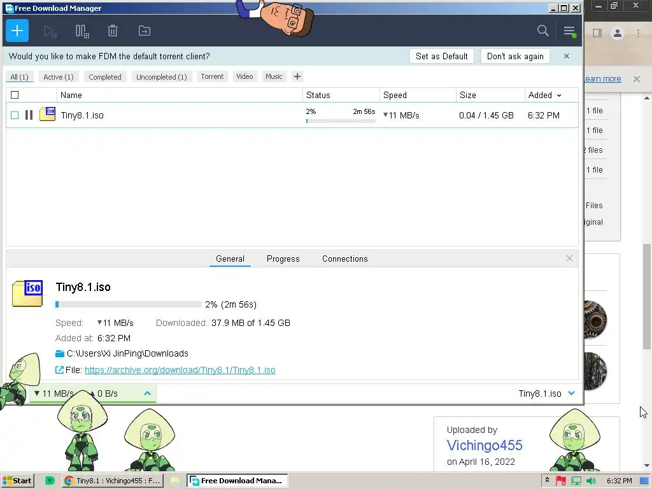Sort by the Speed column header

tap(418, 96)
